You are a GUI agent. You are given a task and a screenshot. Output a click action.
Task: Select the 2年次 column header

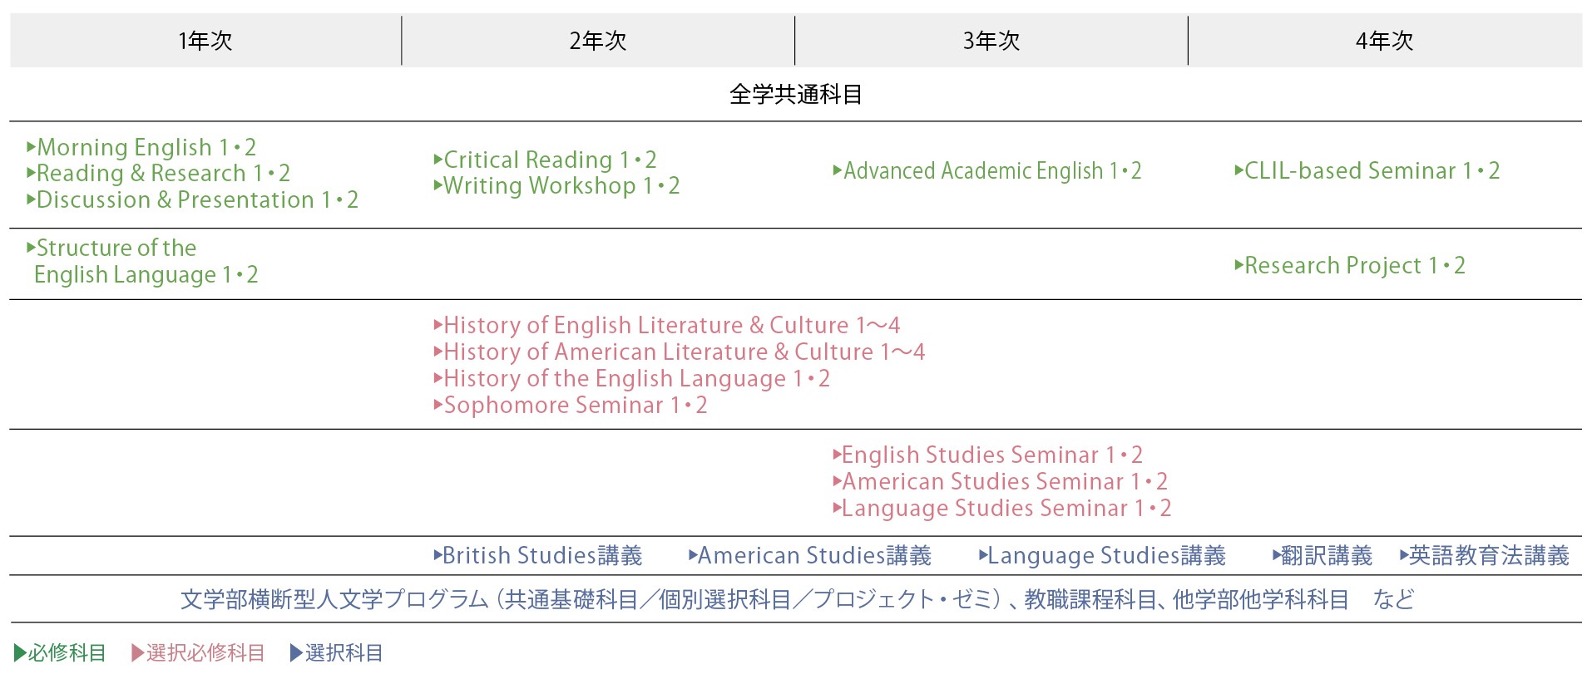(x=598, y=41)
